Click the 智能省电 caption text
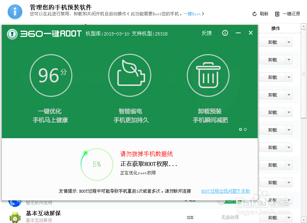The height and width of the screenshot is (223, 307). (130, 111)
